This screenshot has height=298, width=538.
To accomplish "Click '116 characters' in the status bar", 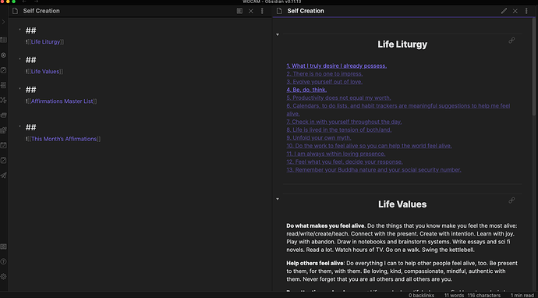I will pyautogui.click(x=483, y=295).
